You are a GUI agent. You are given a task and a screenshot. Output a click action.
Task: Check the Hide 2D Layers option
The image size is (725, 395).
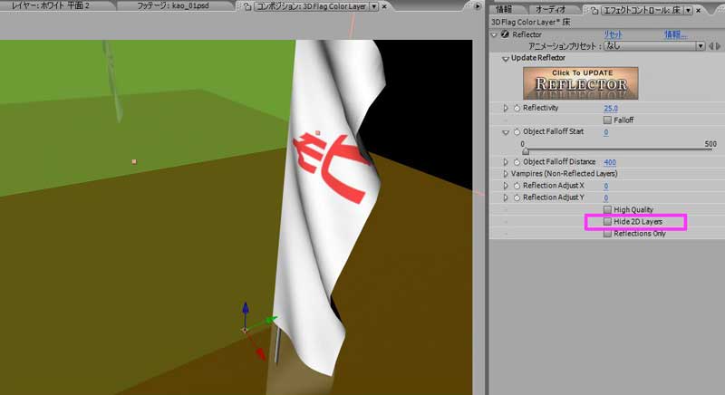coord(607,222)
